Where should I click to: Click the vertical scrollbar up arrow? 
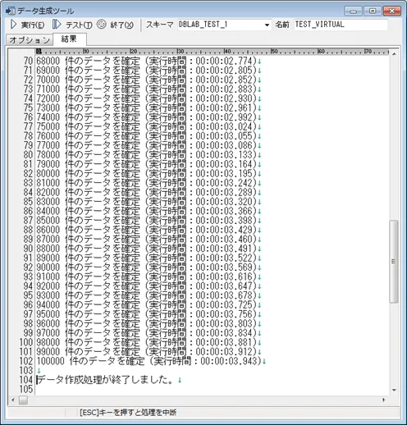click(394, 54)
